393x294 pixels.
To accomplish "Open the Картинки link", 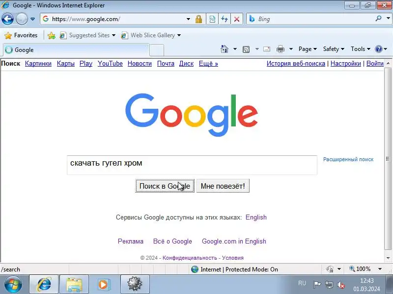I will pos(38,64).
